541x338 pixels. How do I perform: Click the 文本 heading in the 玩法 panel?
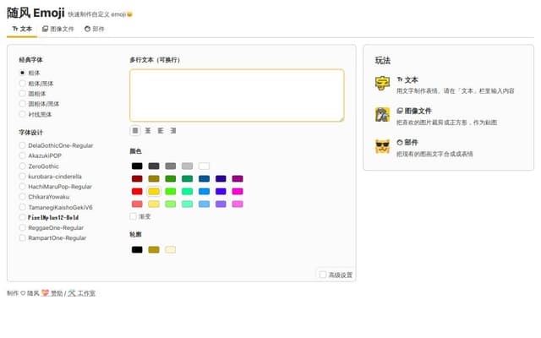pyautogui.click(x=407, y=80)
